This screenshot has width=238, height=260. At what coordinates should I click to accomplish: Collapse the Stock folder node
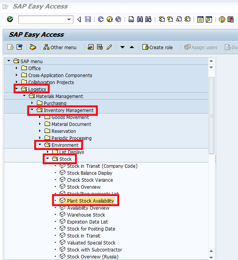(x=48, y=159)
